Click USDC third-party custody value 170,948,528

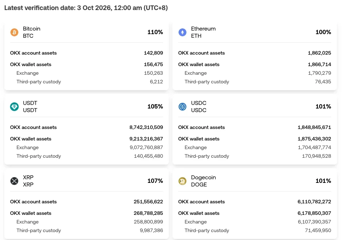[316, 156]
